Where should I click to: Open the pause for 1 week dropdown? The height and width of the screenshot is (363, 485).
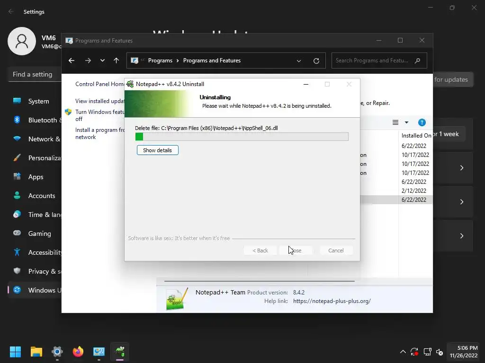tap(449, 134)
